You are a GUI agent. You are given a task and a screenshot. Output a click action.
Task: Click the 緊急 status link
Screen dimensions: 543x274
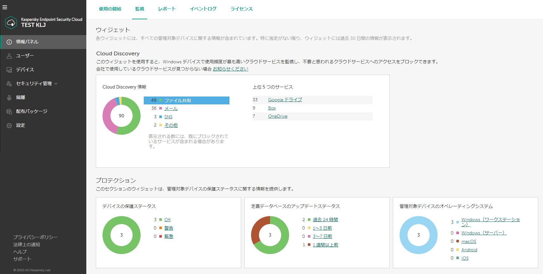tap(169, 236)
